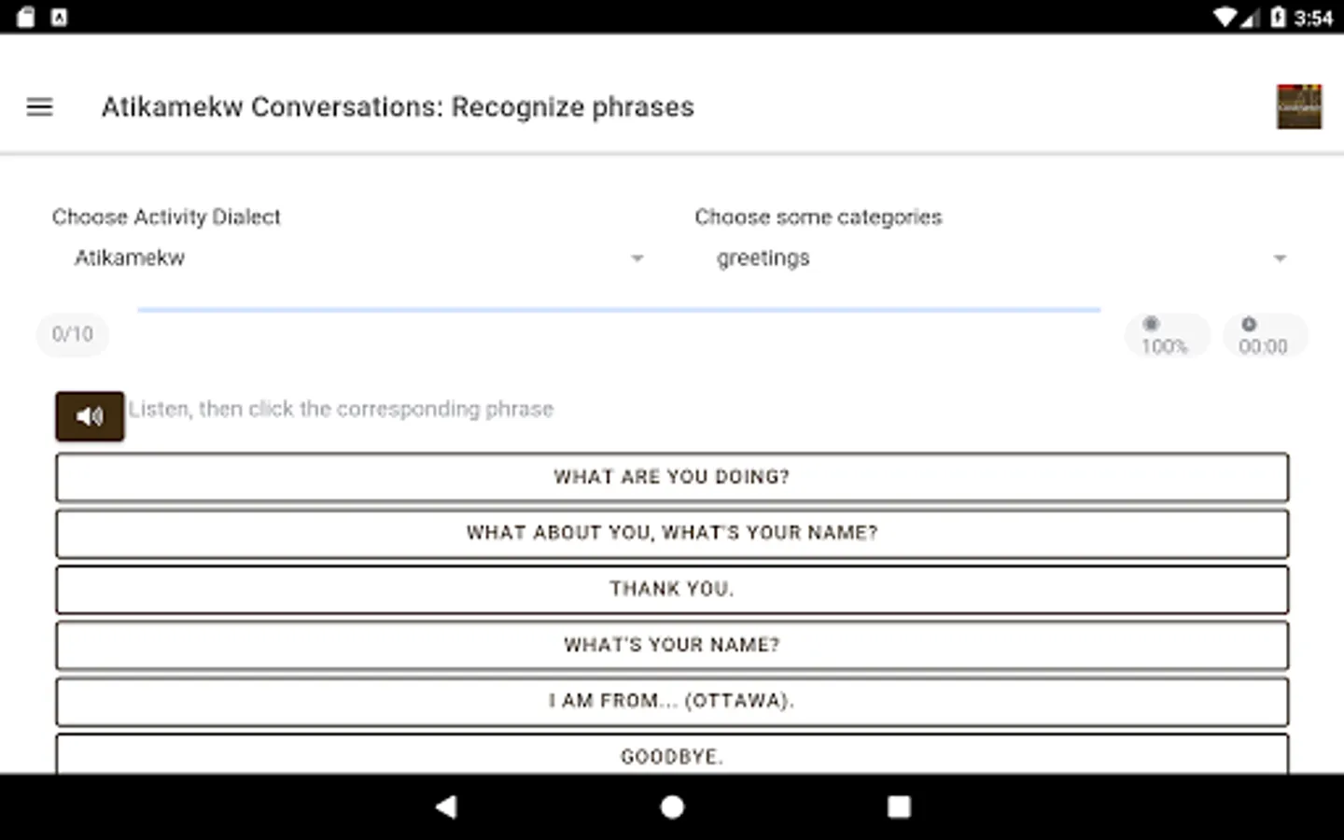Open the hamburger navigation menu
Viewport: 1344px width, 840px height.
pyautogui.click(x=39, y=107)
